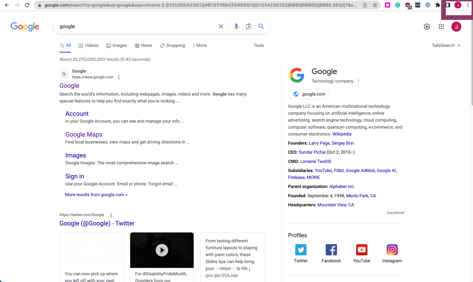Click into the search input containing google
This screenshot has width=473, height=282.
137,27
